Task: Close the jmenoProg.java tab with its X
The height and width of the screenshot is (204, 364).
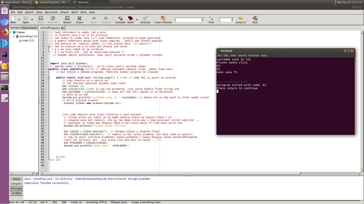Action: pyautogui.click(x=62, y=28)
